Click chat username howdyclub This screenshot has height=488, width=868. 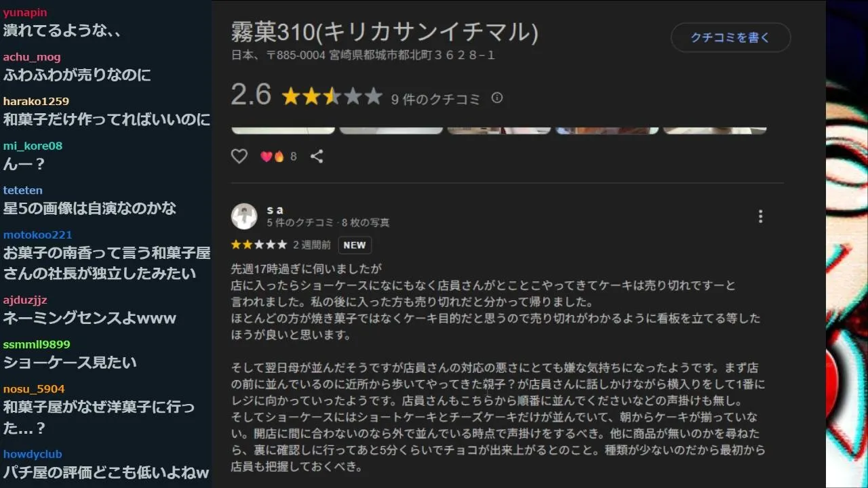pos(33,454)
